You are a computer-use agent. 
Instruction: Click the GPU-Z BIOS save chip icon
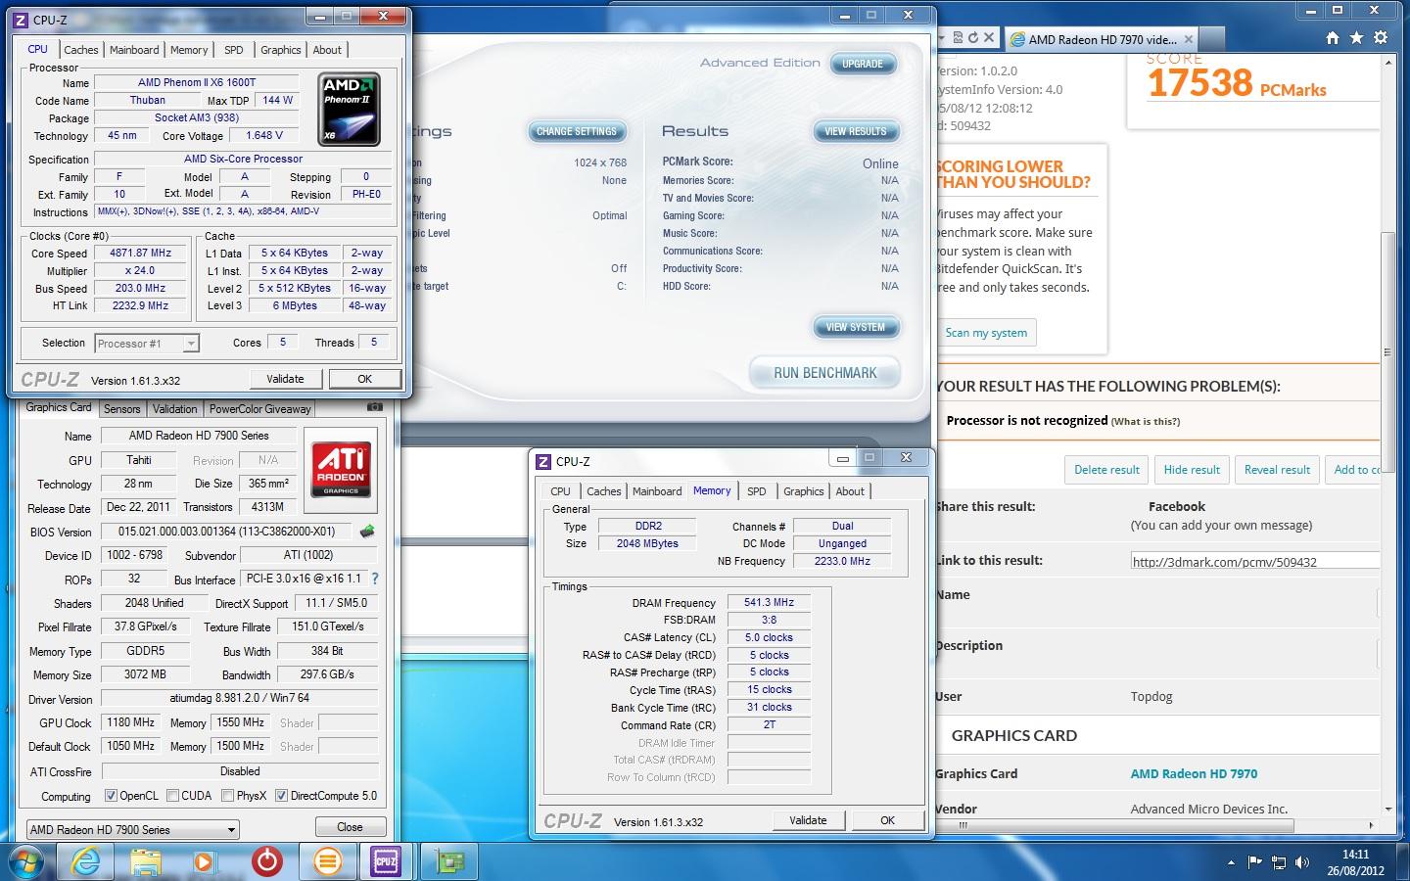(367, 532)
